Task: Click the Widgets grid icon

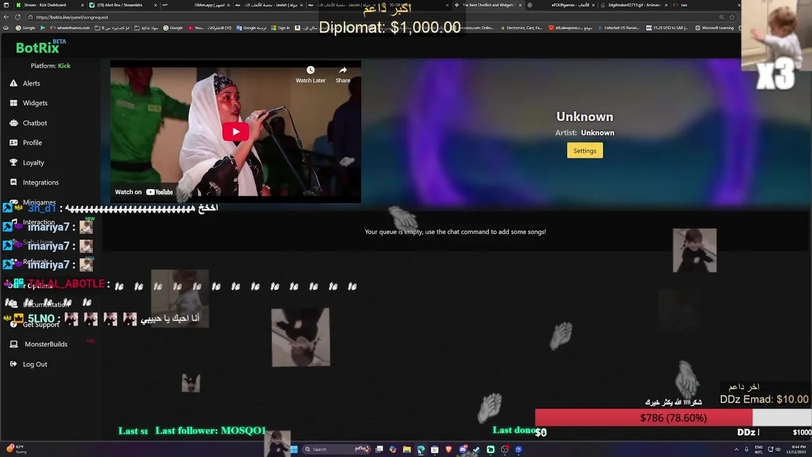Action: point(13,103)
